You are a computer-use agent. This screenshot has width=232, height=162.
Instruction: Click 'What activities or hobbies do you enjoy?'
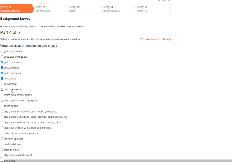point(29,46)
